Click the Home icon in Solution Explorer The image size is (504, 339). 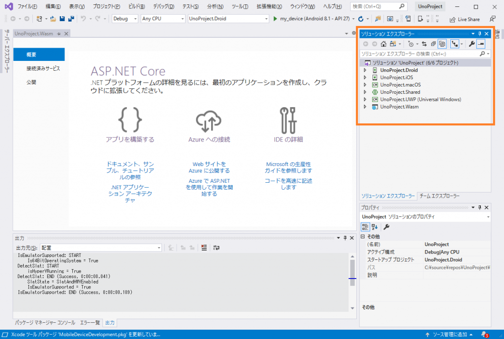pos(383,44)
